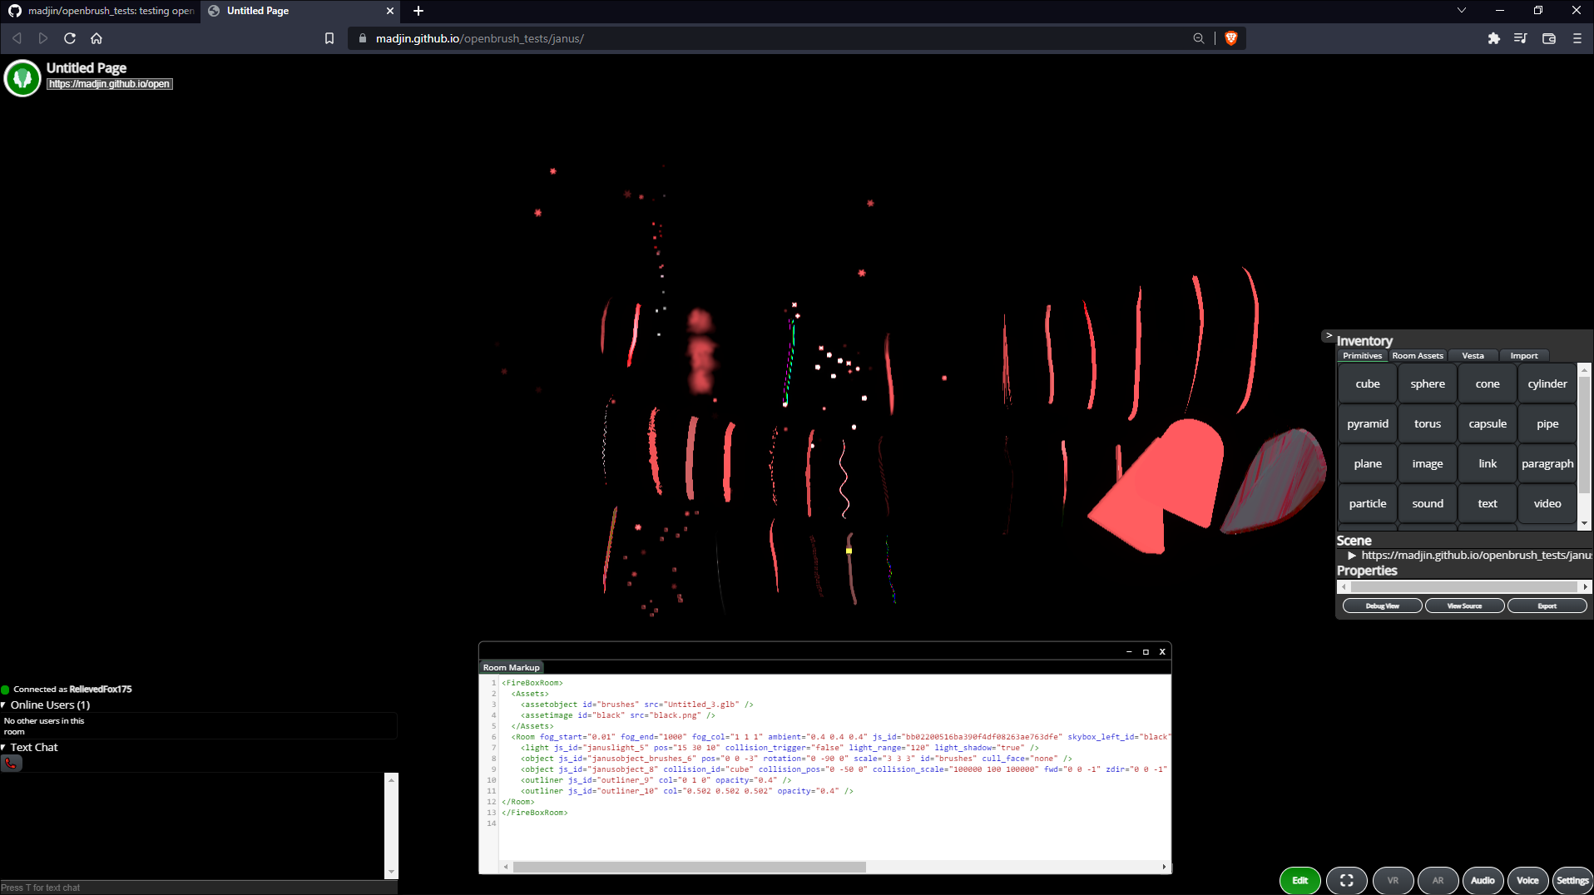Open the Import tab in Inventory

pos(1523,355)
